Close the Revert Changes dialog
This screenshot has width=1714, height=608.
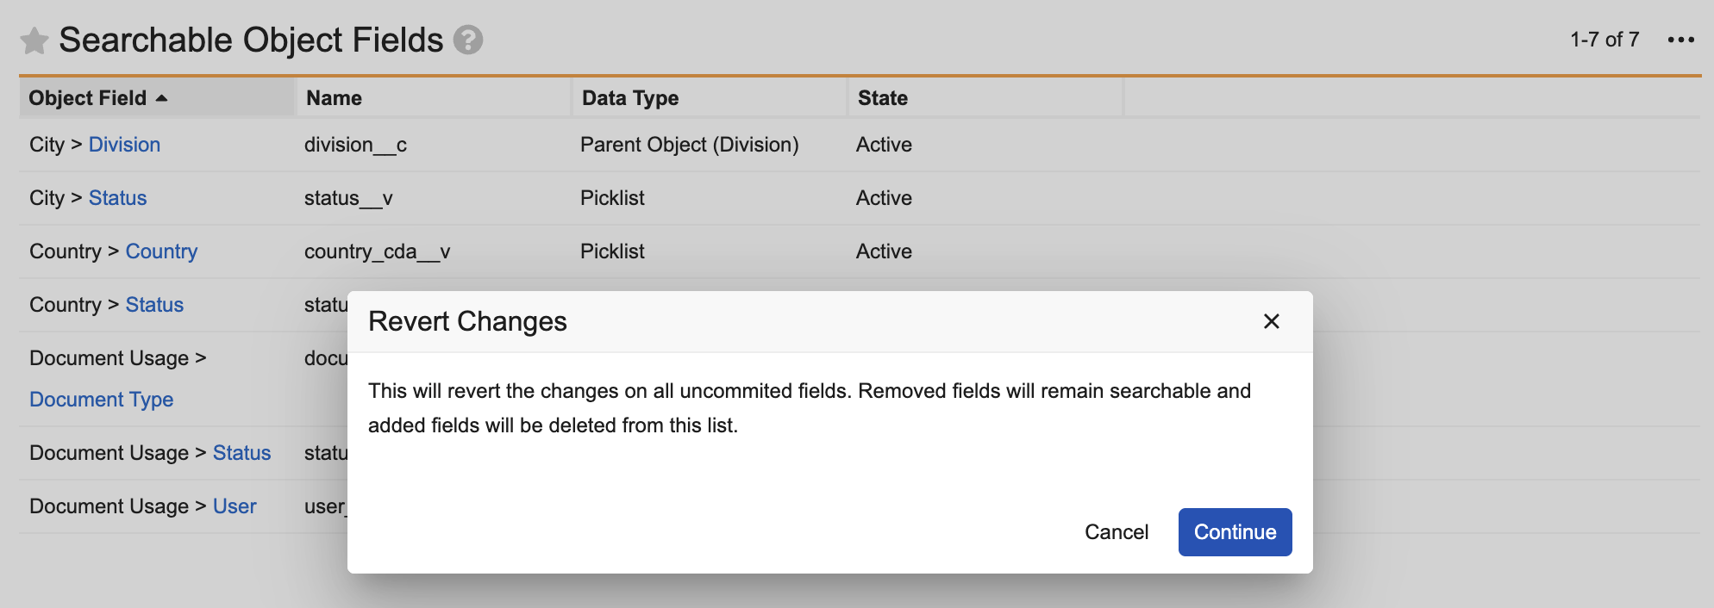1271,321
